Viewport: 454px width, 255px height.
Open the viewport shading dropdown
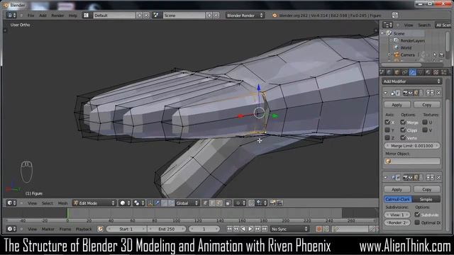click(125, 203)
